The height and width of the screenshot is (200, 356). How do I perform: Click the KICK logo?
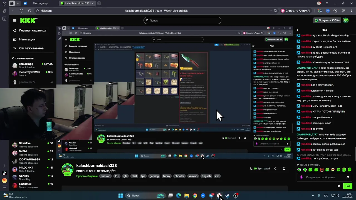pyautogui.click(x=29, y=20)
